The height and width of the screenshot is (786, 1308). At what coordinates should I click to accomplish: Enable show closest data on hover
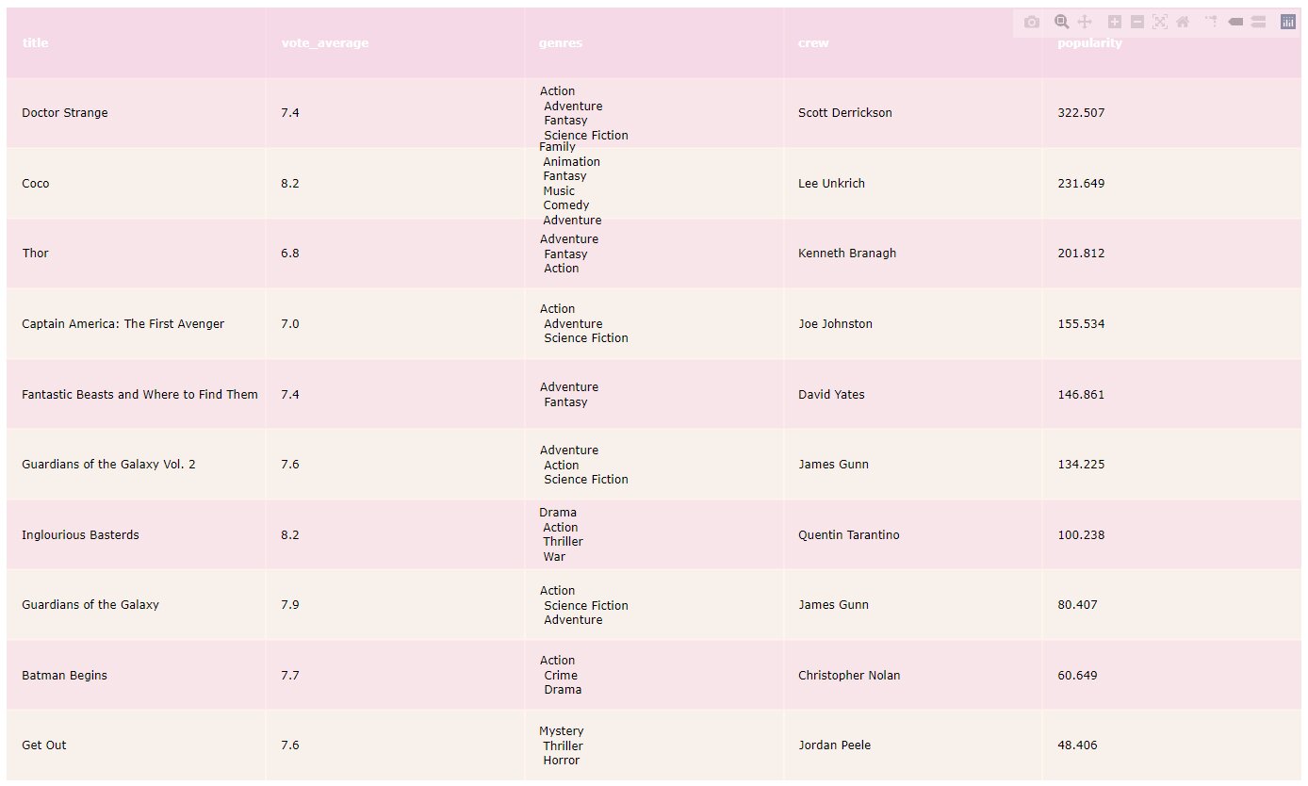click(1235, 22)
